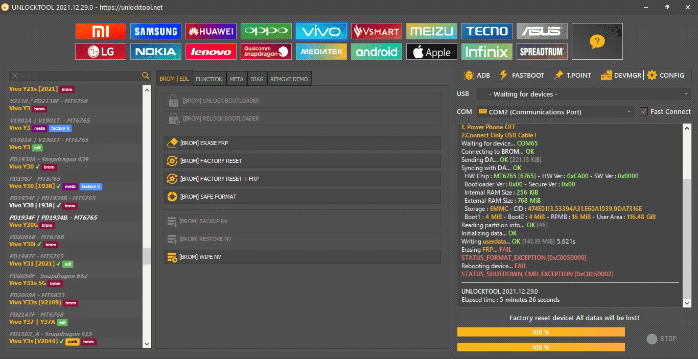Run [BROM] FACTORY RESET + FRP
This screenshot has height=359, width=698.
pyautogui.click(x=302, y=179)
